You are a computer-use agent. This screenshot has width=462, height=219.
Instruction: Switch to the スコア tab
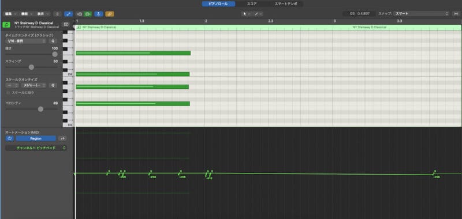pos(252,4)
